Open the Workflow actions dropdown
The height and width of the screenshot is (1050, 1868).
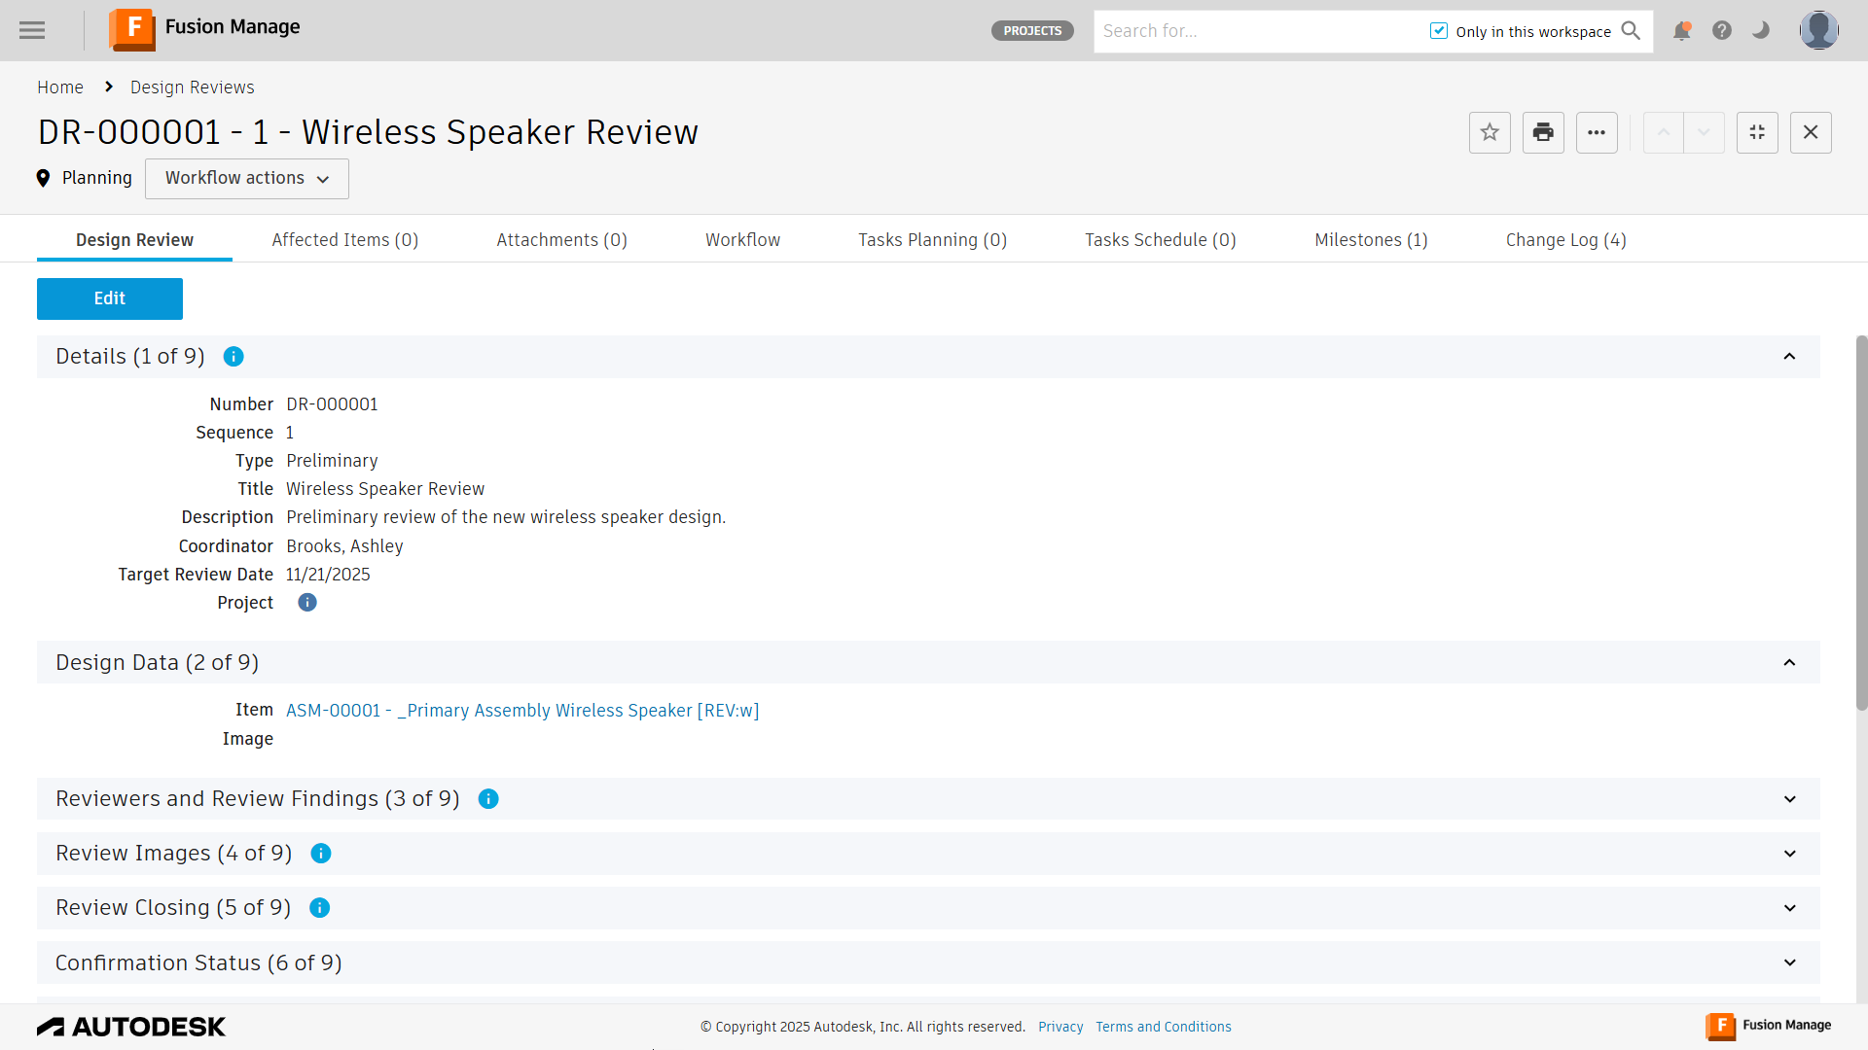point(246,179)
